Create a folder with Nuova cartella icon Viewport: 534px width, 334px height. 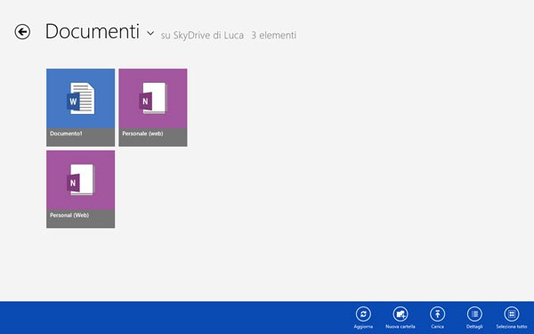pos(400,314)
